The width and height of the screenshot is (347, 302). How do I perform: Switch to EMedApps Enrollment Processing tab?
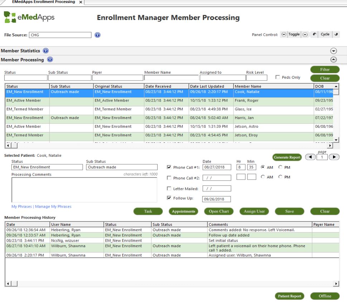click(44, 2)
